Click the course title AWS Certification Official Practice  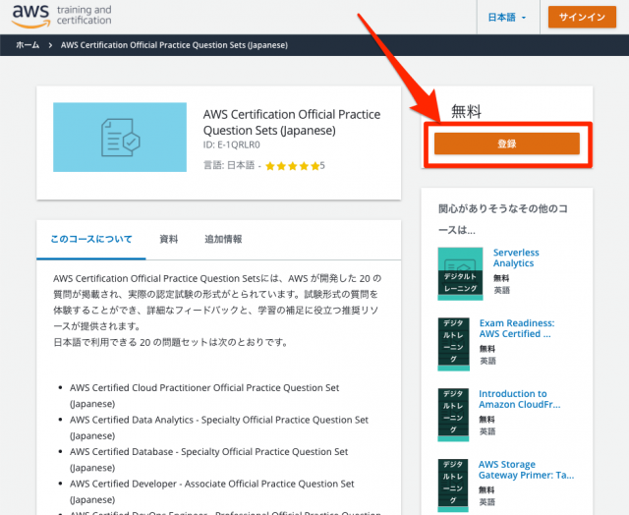[292, 122]
